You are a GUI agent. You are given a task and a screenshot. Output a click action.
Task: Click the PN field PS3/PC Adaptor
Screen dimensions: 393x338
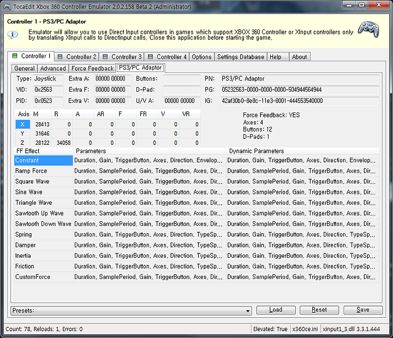click(x=300, y=79)
